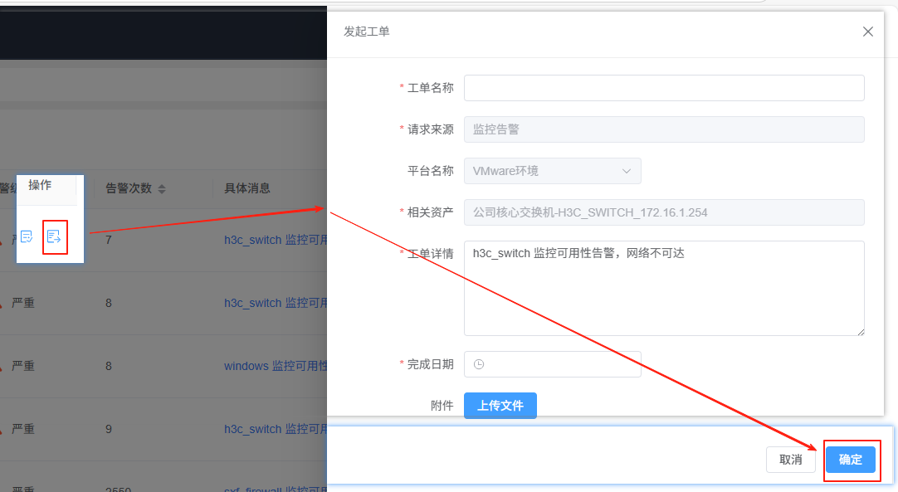The image size is (898, 492).
Task: Click the 确定 button
Action: point(851,460)
